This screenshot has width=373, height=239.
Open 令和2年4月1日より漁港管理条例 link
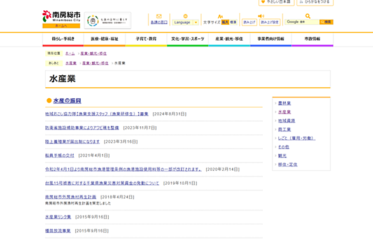[123, 170]
